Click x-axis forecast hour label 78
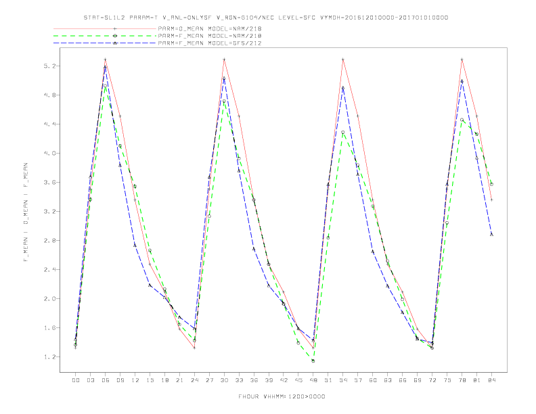Viewport: 536px width, 414px height. click(462, 380)
